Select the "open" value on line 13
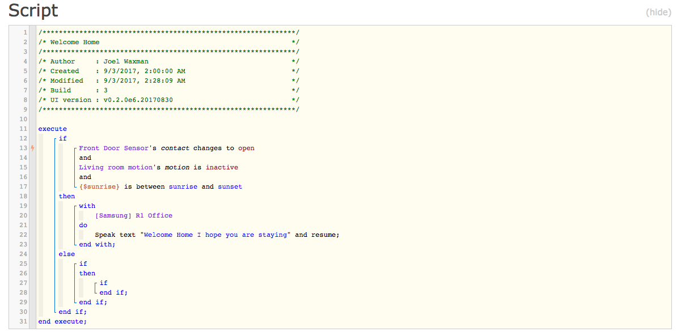This screenshot has height=332, width=677. (x=246, y=148)
